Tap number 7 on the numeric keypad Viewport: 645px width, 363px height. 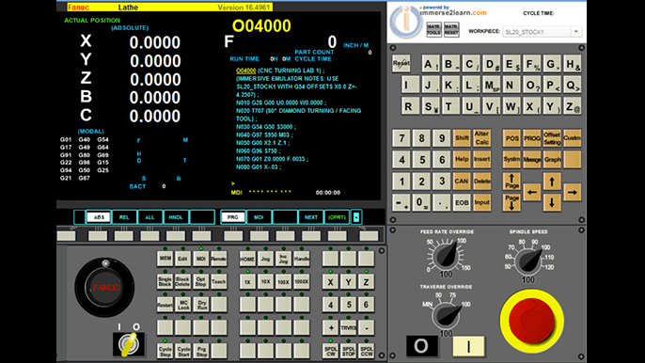coord(401,138)
